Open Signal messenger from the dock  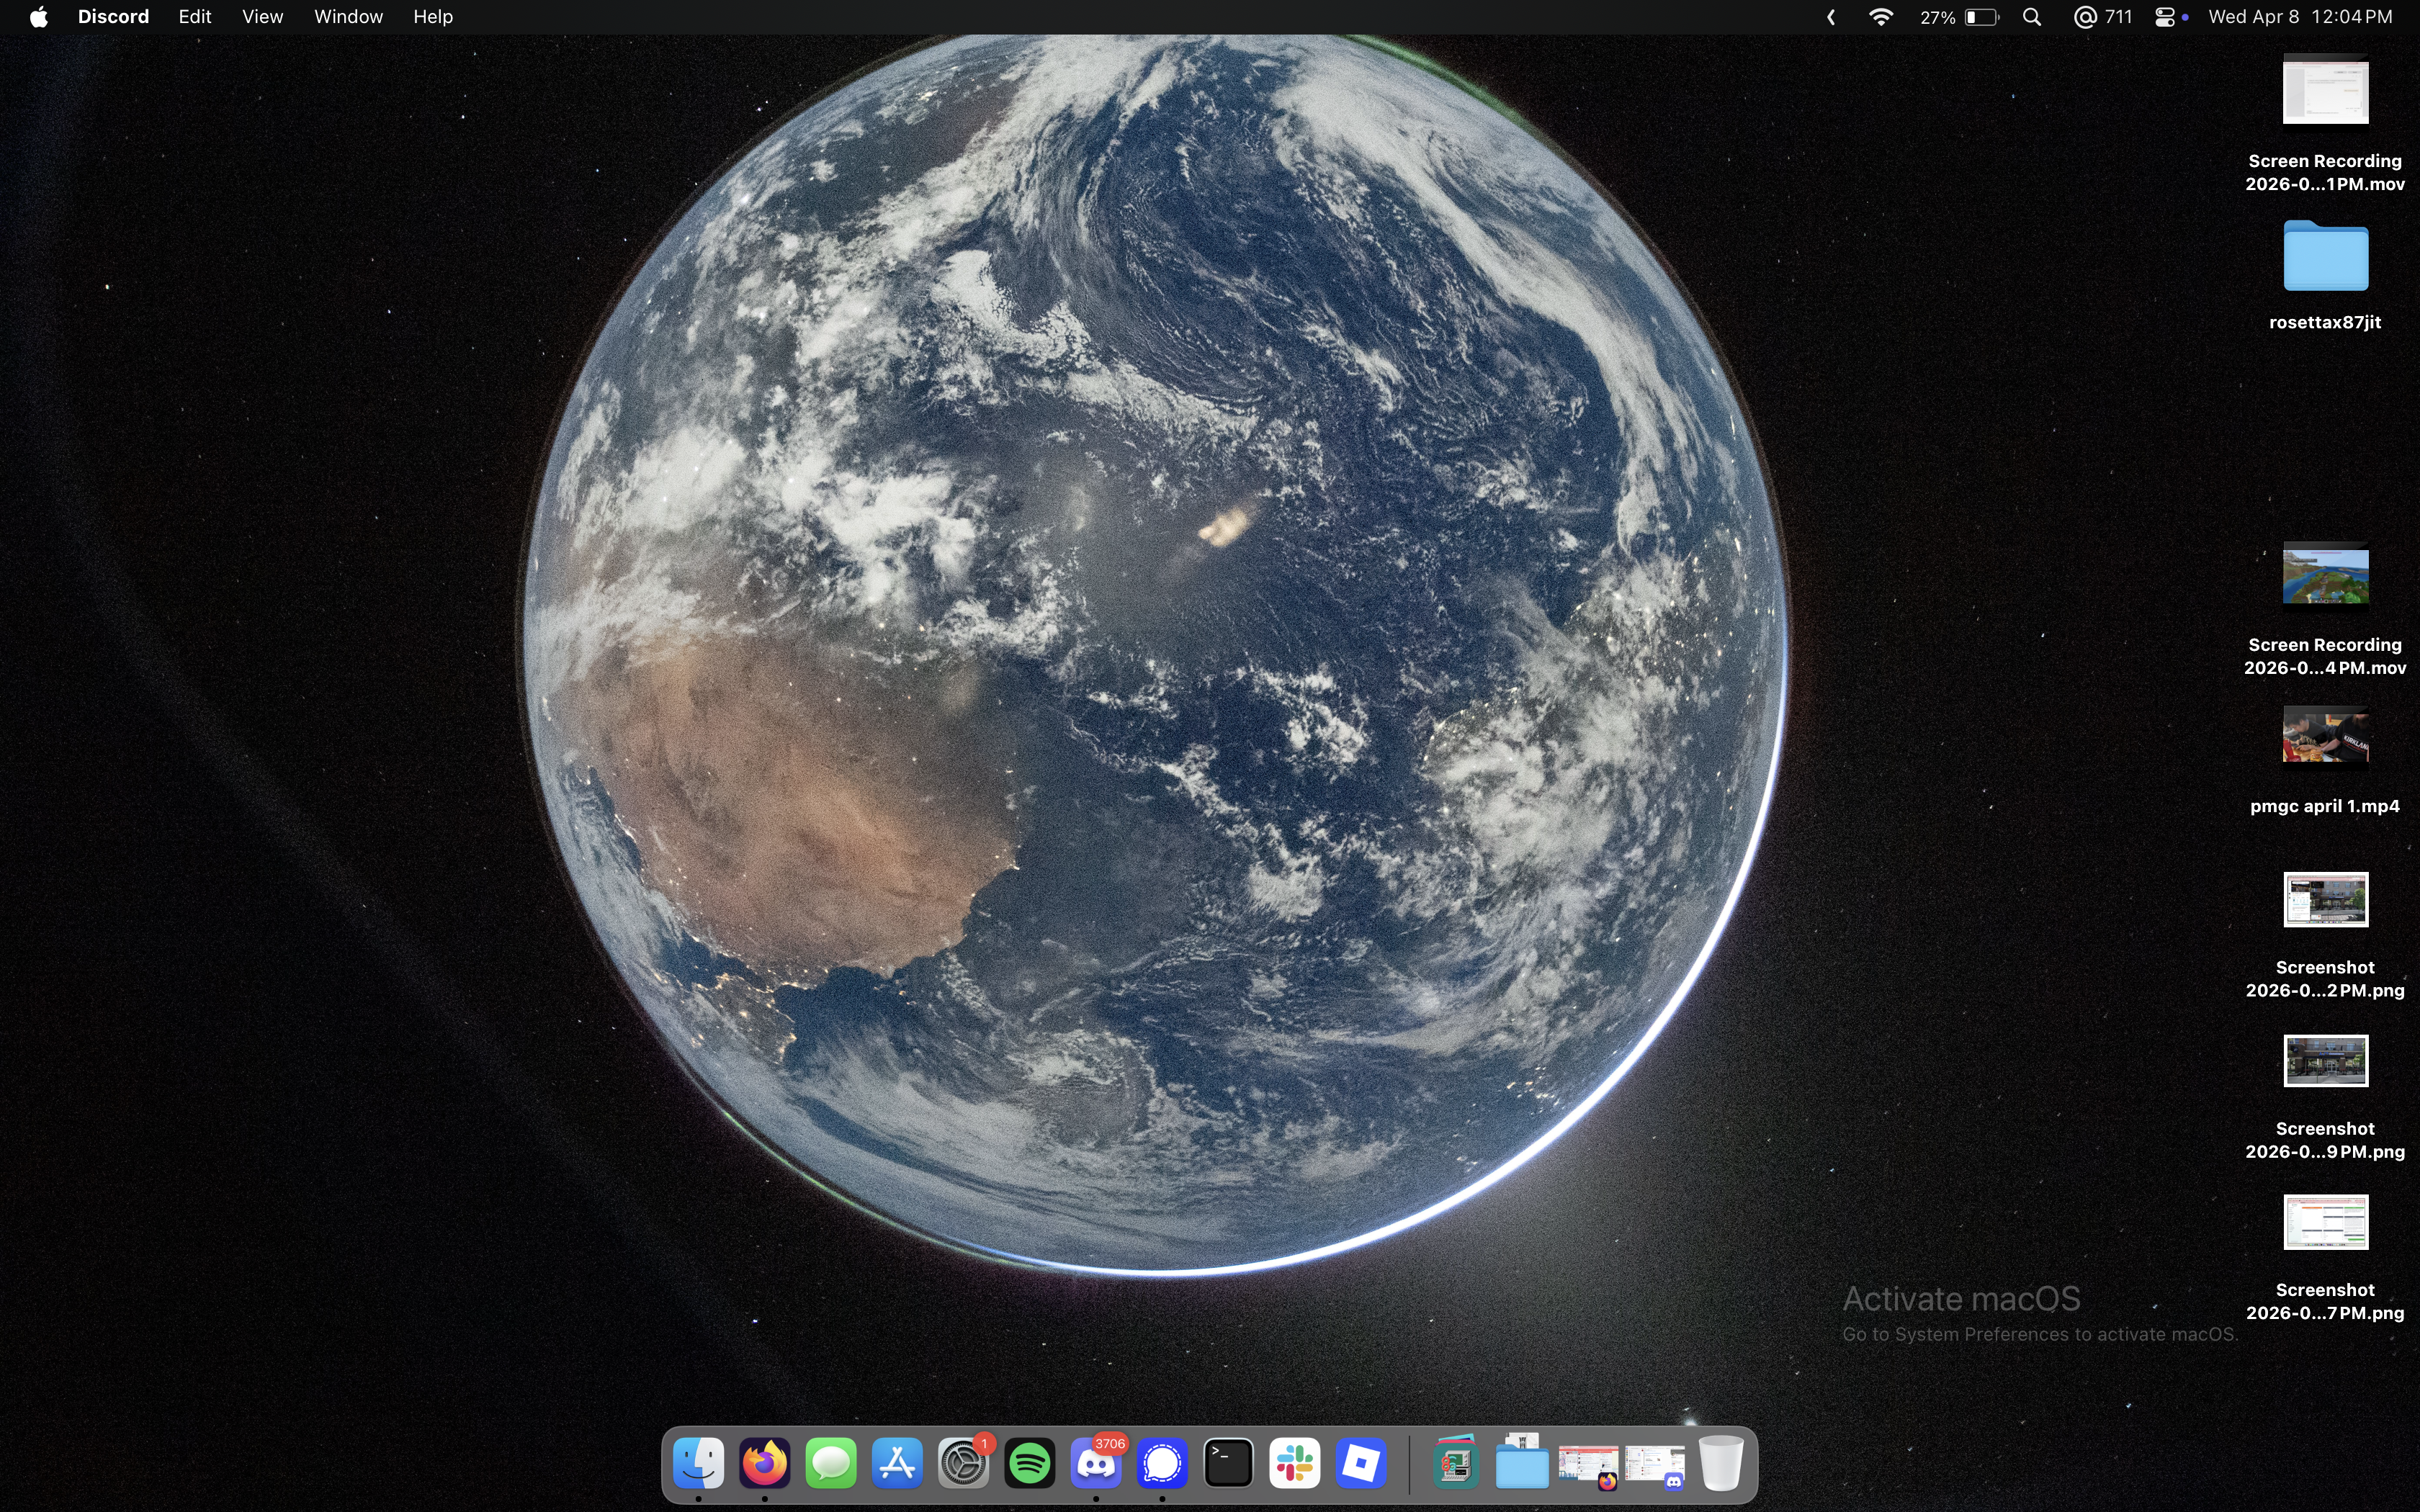tap(1162, 1464)
